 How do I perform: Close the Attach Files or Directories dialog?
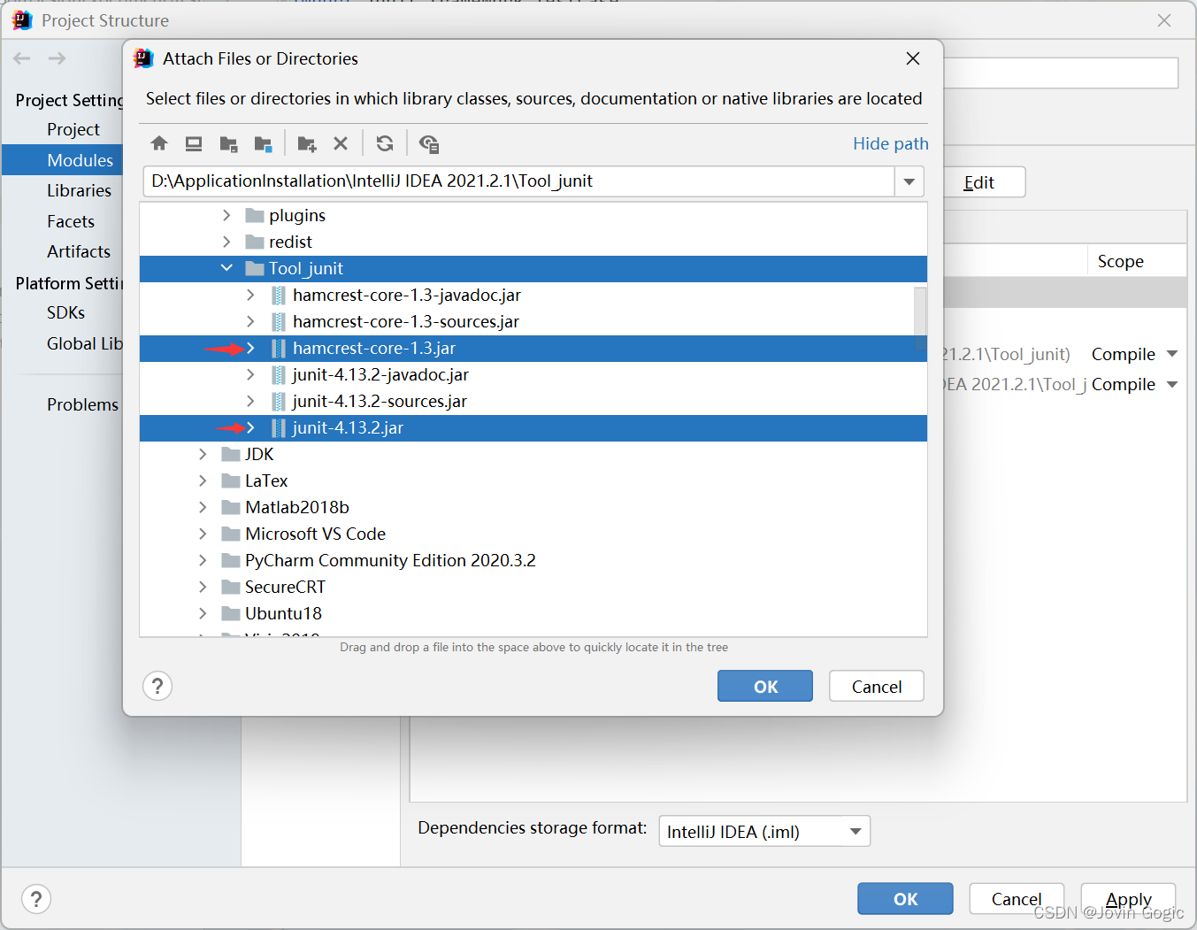[913, 58]
